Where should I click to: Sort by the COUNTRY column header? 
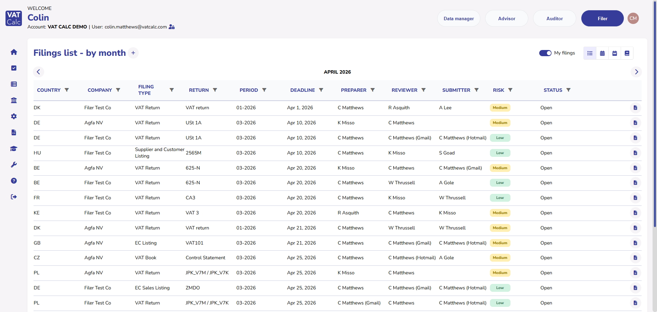(49, 90)
